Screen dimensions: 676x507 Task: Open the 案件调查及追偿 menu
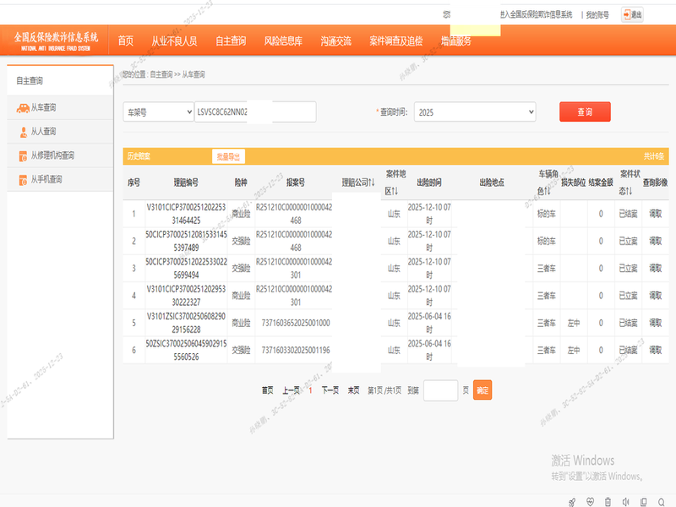[x=395, y=41]
